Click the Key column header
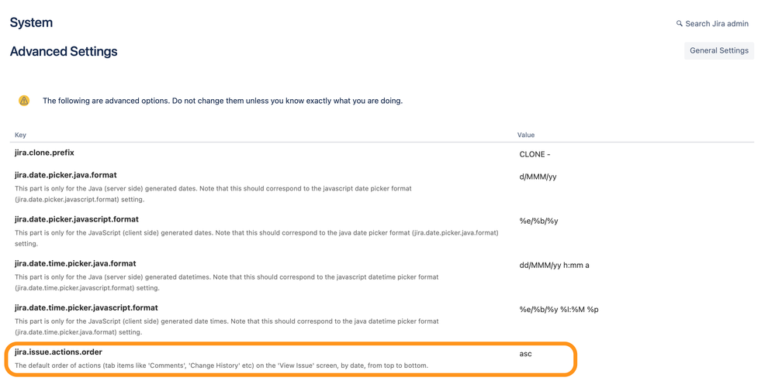This screenshot has height=381, width=775. click(20, 135)
